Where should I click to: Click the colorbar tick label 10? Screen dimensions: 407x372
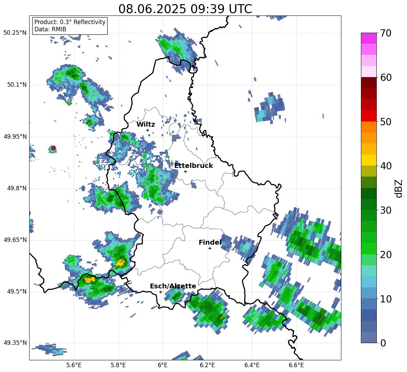tap(385, 299)
